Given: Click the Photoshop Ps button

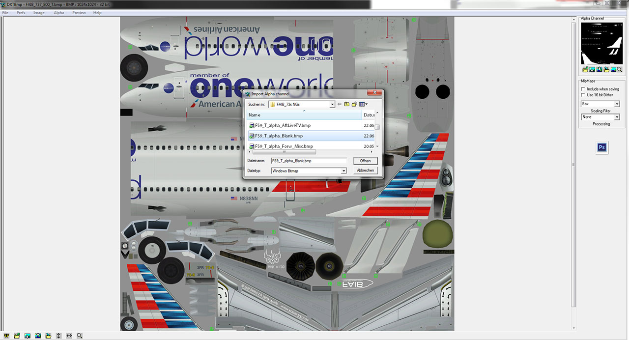Looking at the screenshot, I should coord(602,147).
